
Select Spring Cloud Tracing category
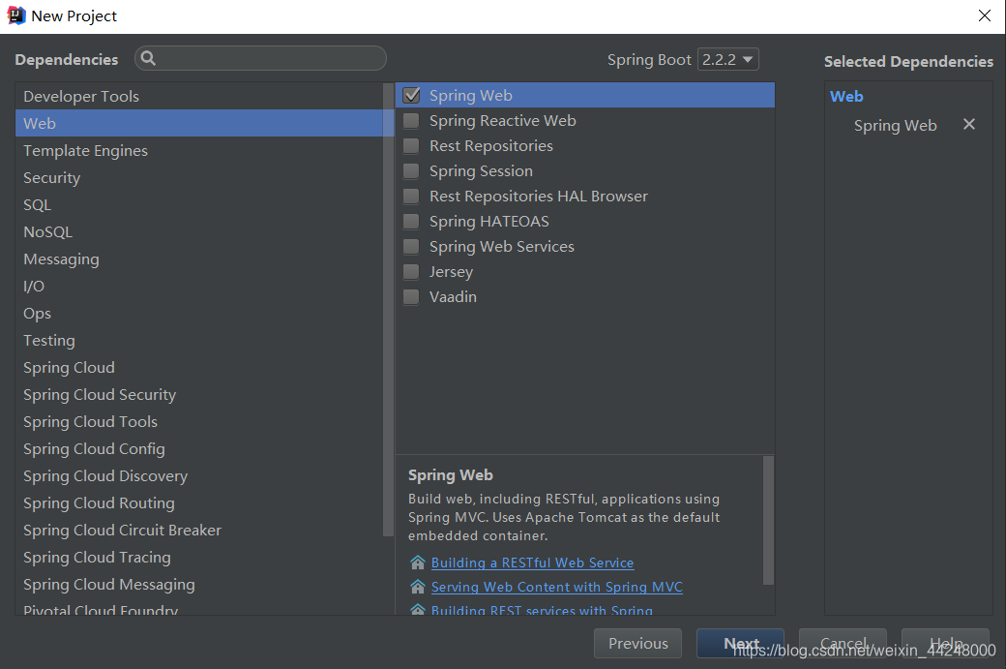199,558
